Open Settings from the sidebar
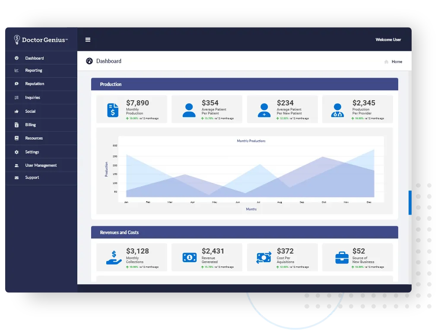444x330 pixels. (x=32, y=152)
